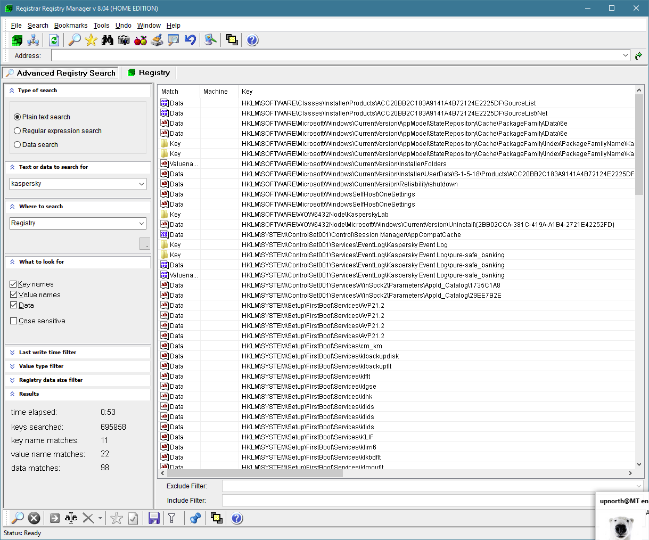Click the blue undo arrow icon
Image resolution: width=649 pixels, height=540 pixels.
click(190, 40)
